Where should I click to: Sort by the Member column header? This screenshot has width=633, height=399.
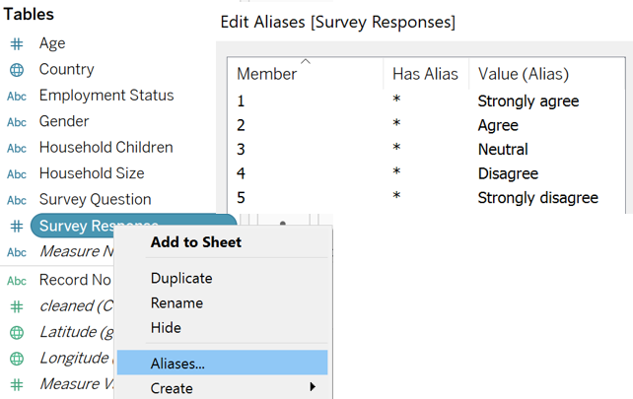pyautogui.click(x=266, y=74)
